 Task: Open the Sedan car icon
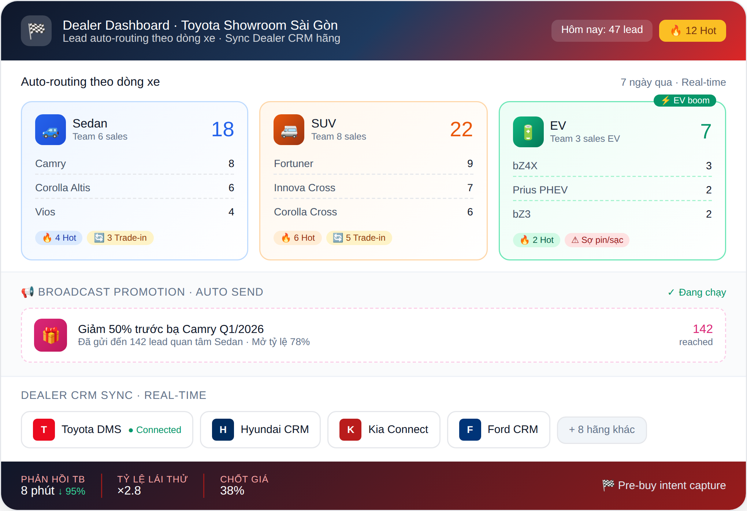[x=51, y=130]
